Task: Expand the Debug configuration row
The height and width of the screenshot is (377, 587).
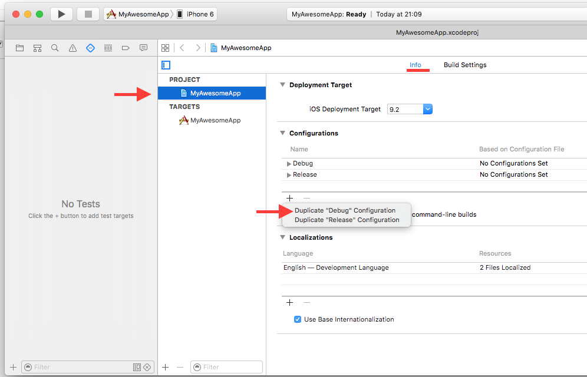Action: coord(289,164)
